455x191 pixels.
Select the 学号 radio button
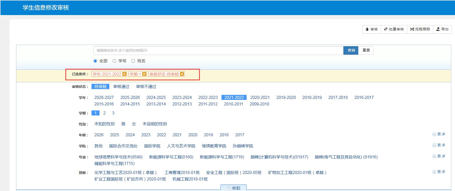coord(114,61)
